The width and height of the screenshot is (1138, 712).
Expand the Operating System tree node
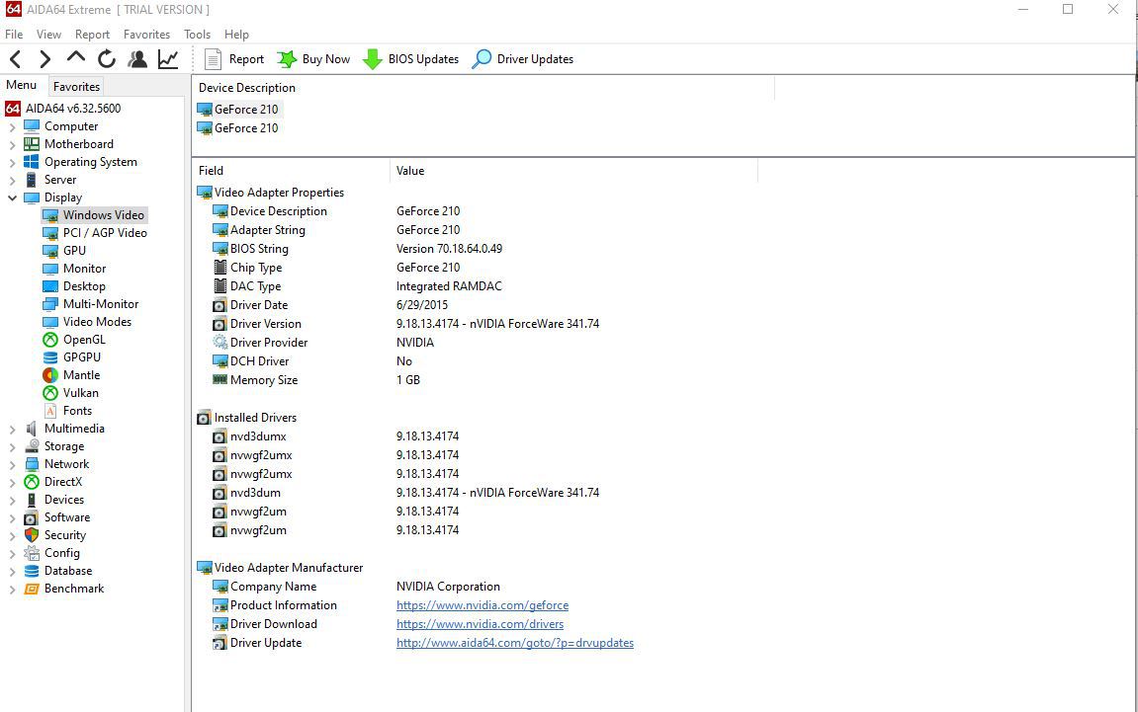(x=12, y=162)
